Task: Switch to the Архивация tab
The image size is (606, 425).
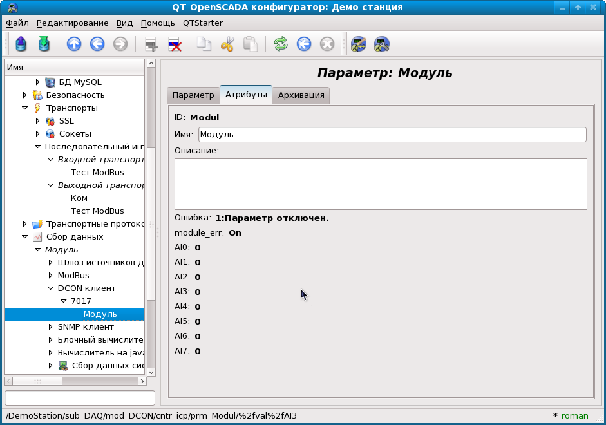Action: 301,95
